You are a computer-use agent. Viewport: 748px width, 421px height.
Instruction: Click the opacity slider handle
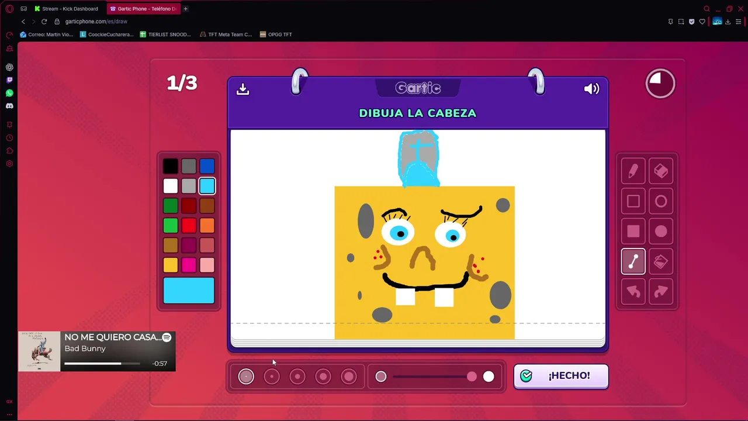472,377
